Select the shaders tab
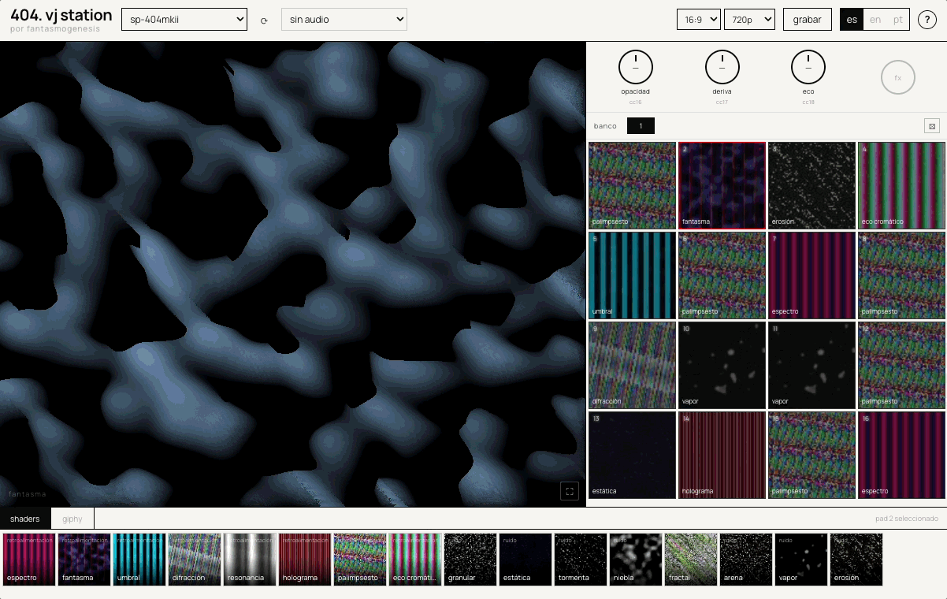The width and height of the screenshot is (947, 599). [25, 519]
